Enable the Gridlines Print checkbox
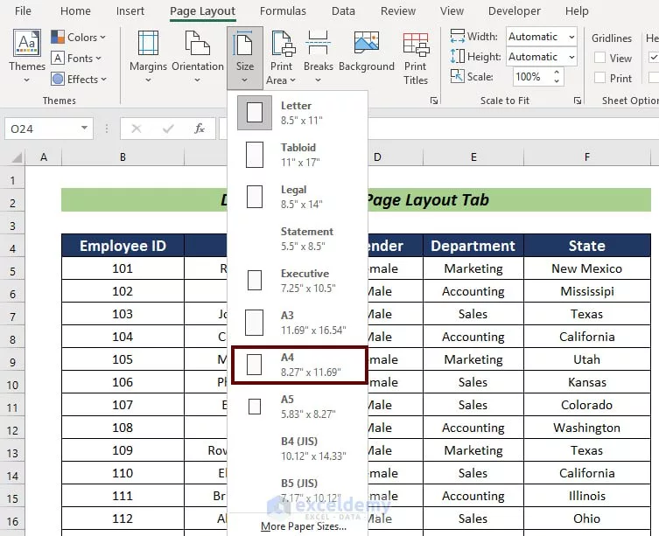Screen dimensions: 659x536 (600, 78)
